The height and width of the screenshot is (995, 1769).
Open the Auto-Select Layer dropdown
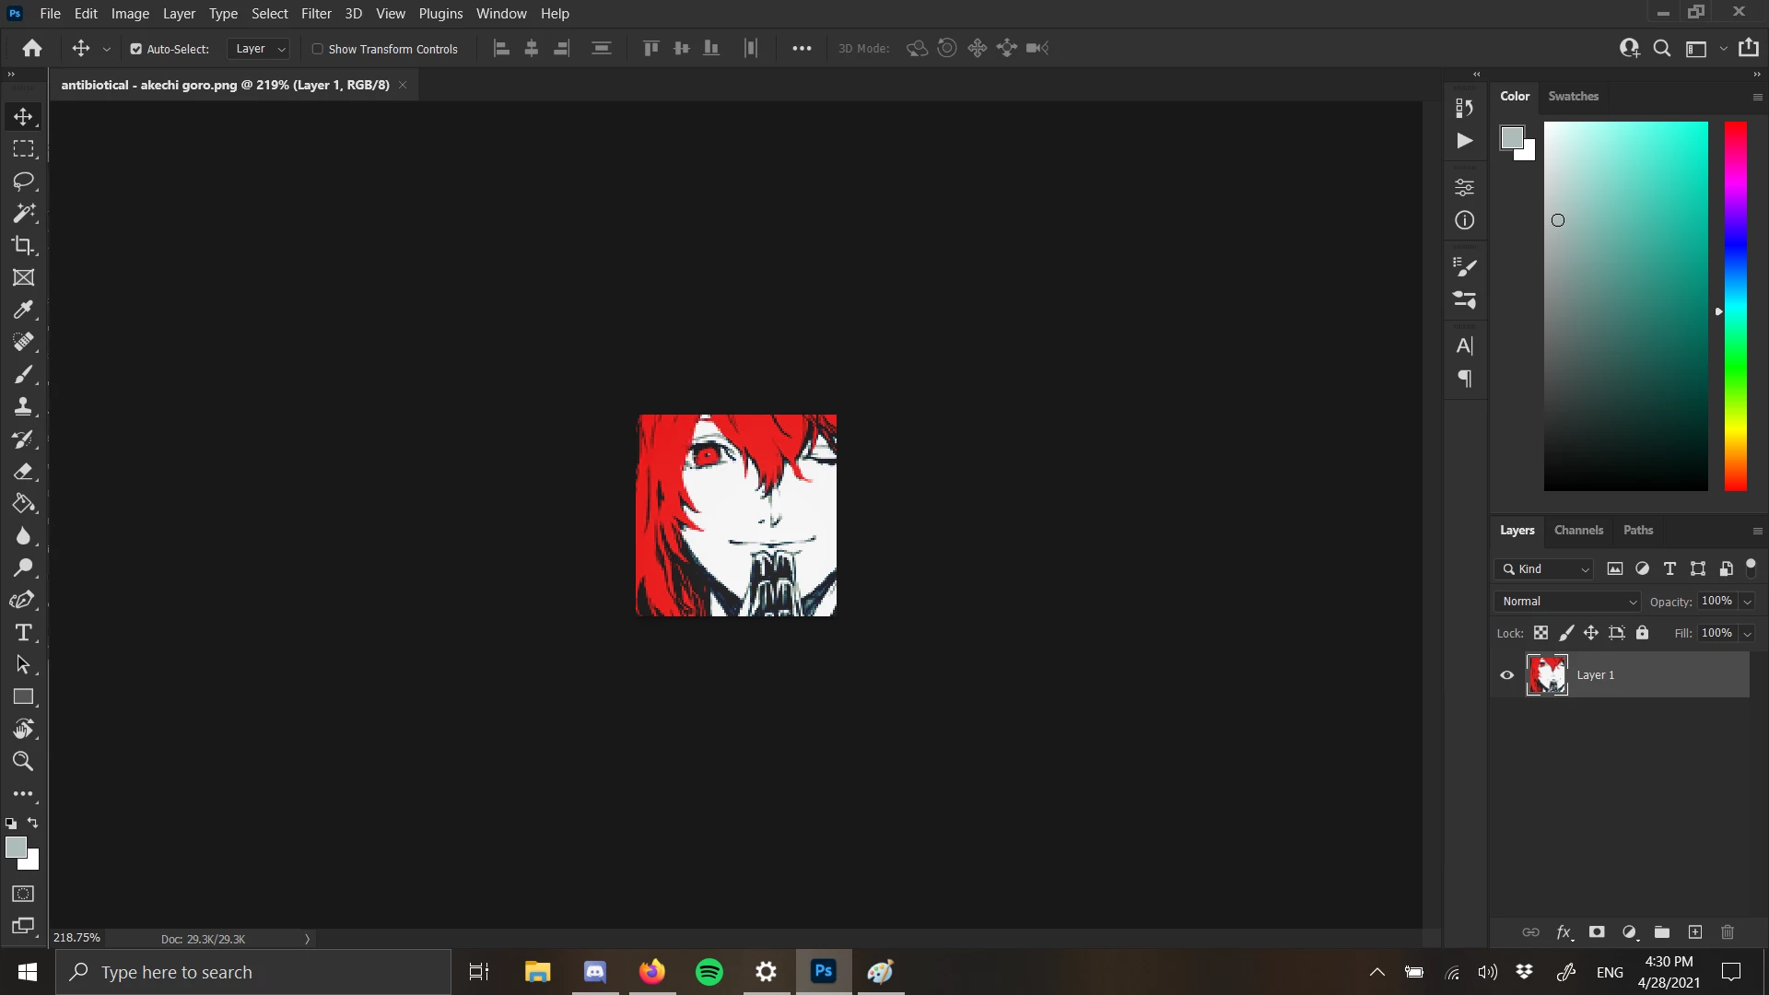[260, 49]
